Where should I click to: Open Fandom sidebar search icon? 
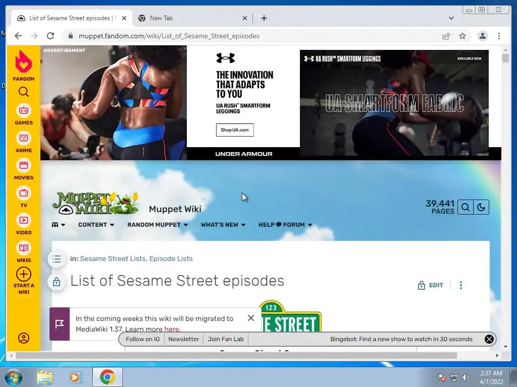[x=23, y=92]
